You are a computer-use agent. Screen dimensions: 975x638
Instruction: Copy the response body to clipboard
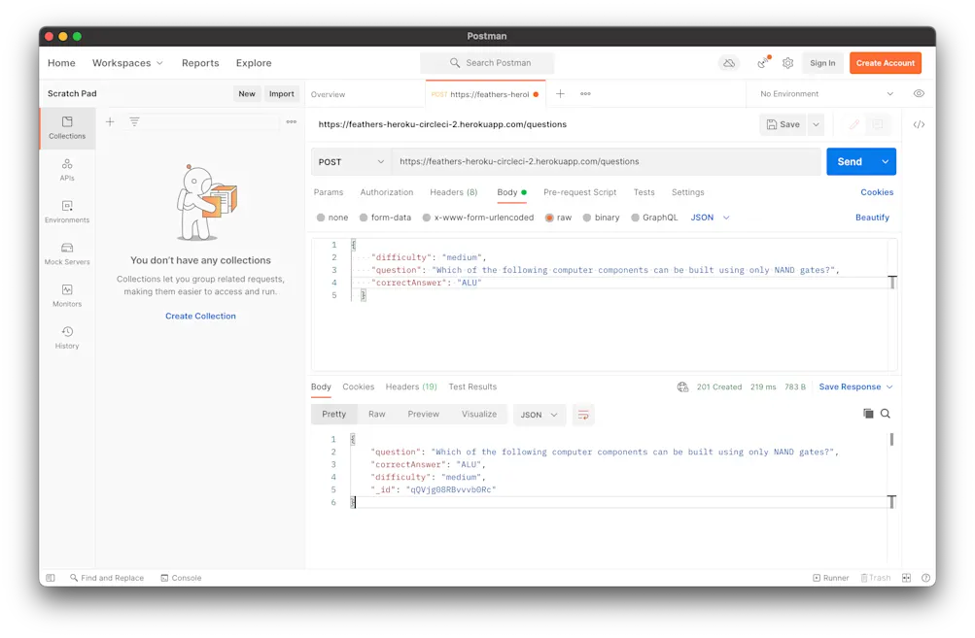point(868,414)
